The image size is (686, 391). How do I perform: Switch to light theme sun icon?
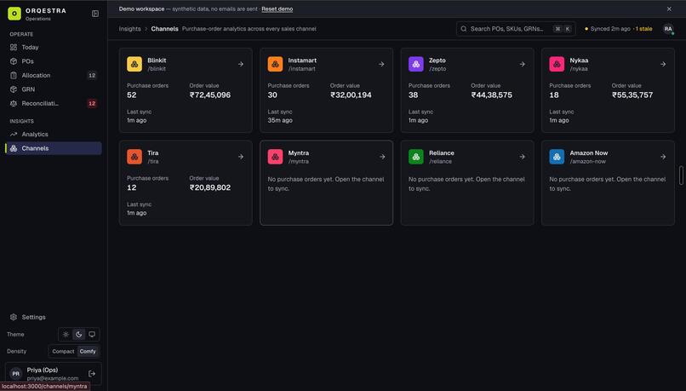coord(66,335)
